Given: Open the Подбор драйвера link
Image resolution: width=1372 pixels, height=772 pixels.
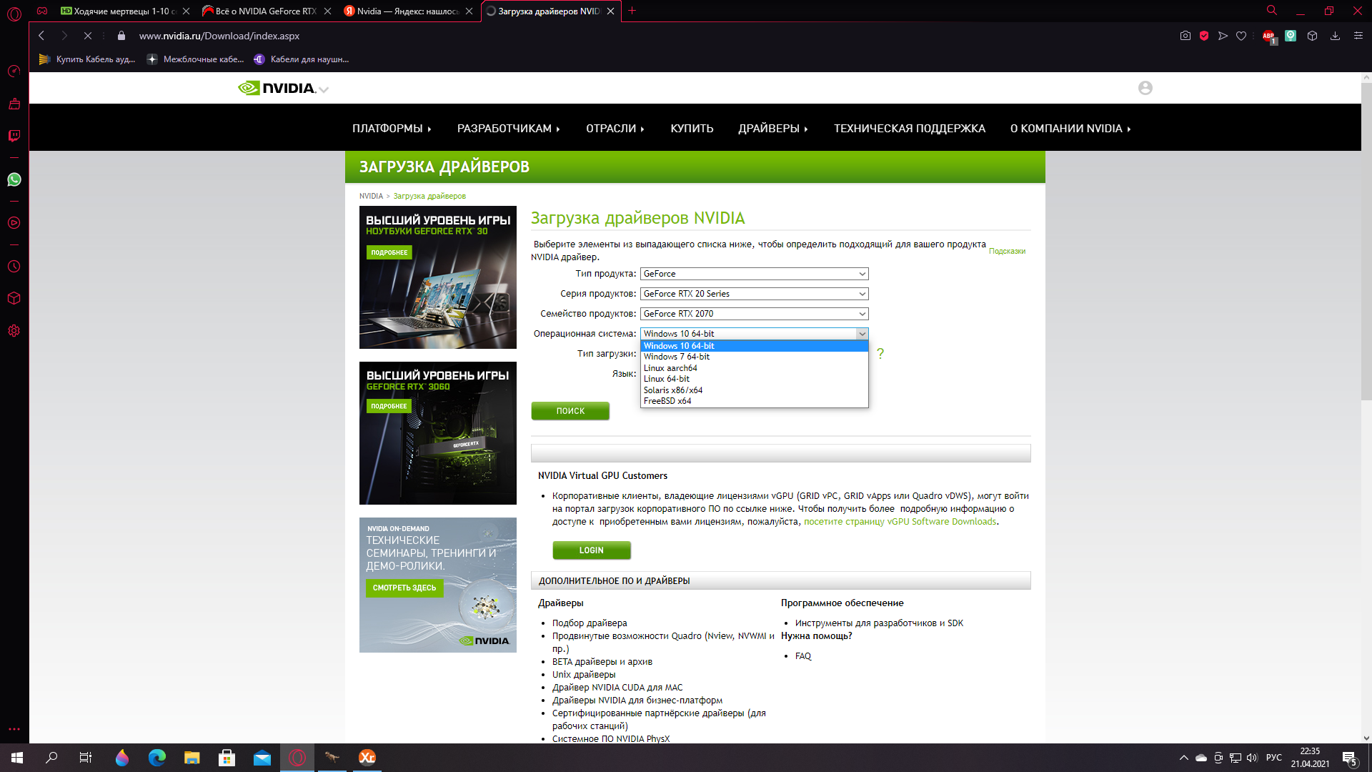Looking at the screenshot, I should point(590,623).
